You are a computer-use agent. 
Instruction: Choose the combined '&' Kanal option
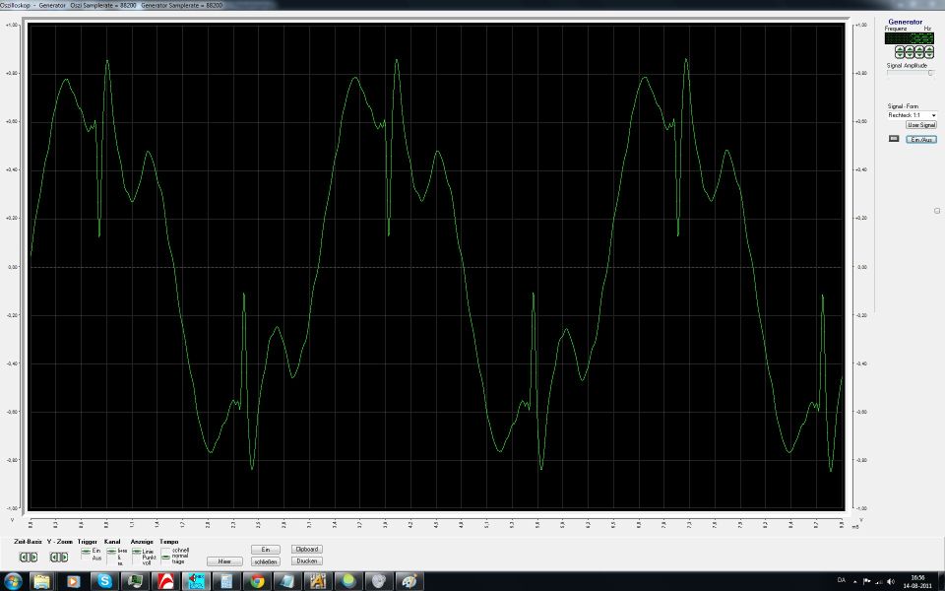[117, 558]
